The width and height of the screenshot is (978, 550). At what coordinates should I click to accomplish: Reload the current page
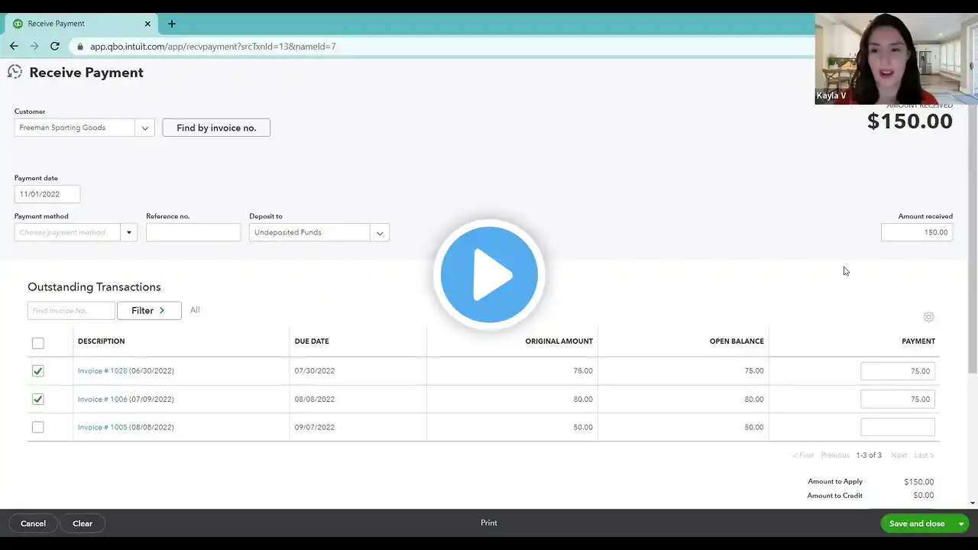pyautogui.click(x=55, y=46)
